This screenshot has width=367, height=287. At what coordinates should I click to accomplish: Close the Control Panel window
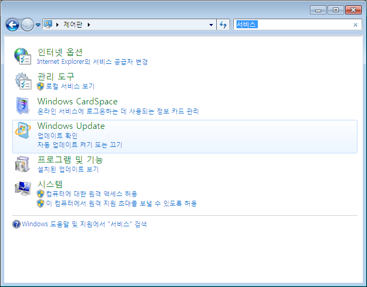353,10
